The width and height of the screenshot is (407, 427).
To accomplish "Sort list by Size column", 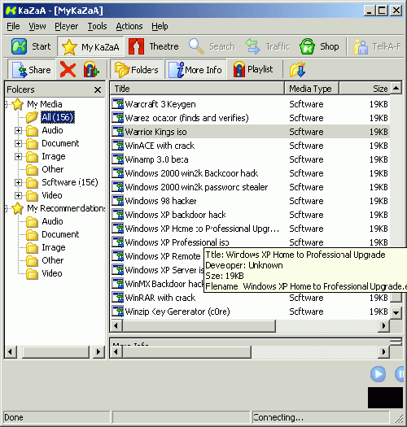I will 365,89.
